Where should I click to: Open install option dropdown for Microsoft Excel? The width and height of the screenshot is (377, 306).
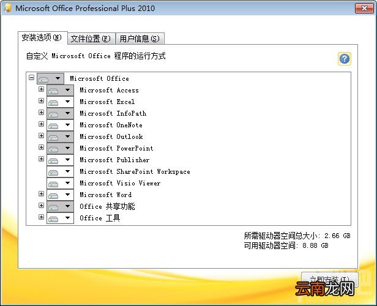[60, 102]
